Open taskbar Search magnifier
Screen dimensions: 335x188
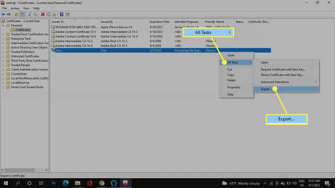tap(18, 183)
